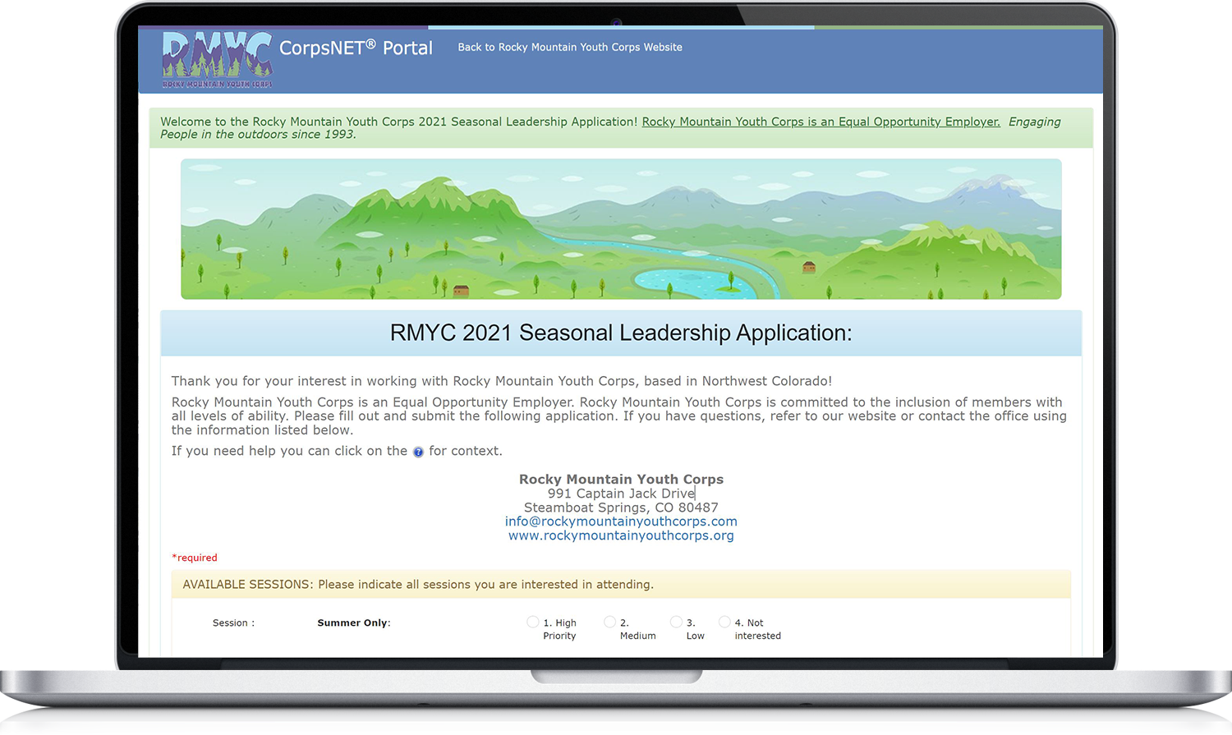Click the RMYC 2021 Seasonal Leadership Application heading
Screen dimensions: 1232x735
pyautogui.click(x=621, y=333)
